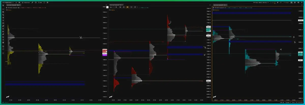Viewport: 305px width, 105px height.
Task: Toggle the magnet snap icon in drawing toolbar
Action: tap(120, 7)
